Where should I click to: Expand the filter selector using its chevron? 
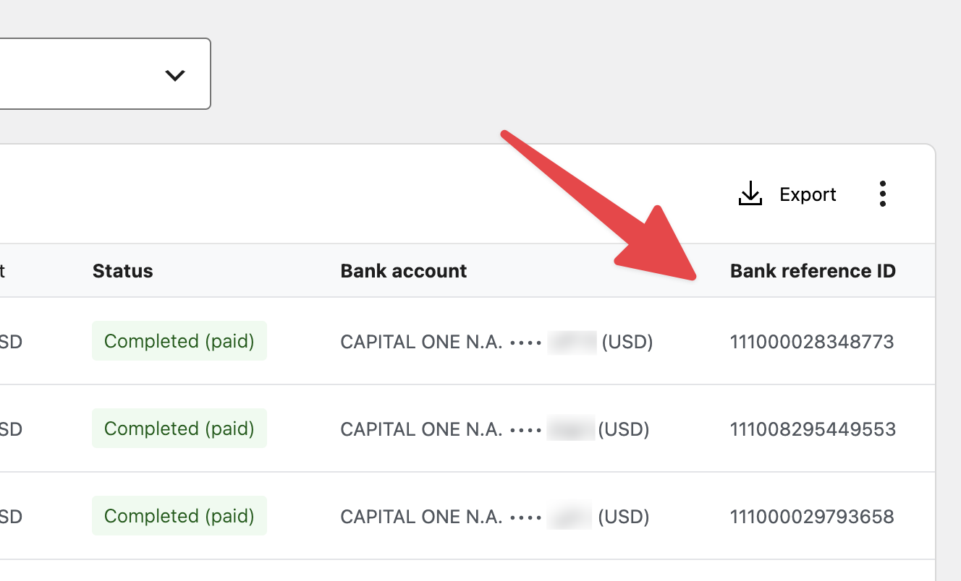(174, 74)
